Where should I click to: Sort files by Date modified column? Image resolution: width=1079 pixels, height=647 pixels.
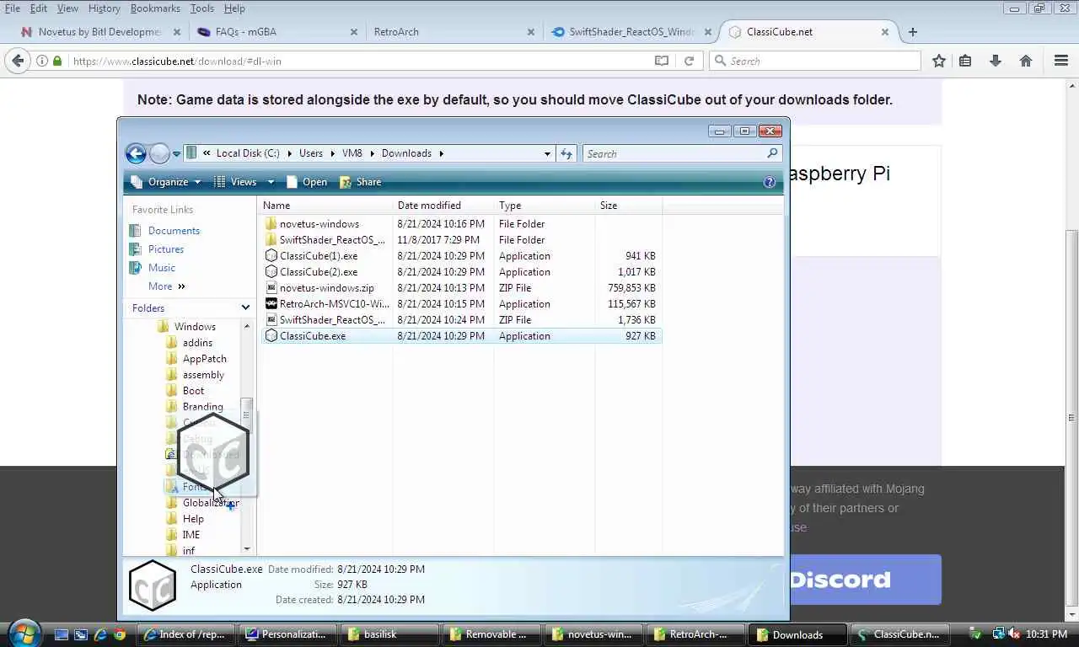click(443, 206)
